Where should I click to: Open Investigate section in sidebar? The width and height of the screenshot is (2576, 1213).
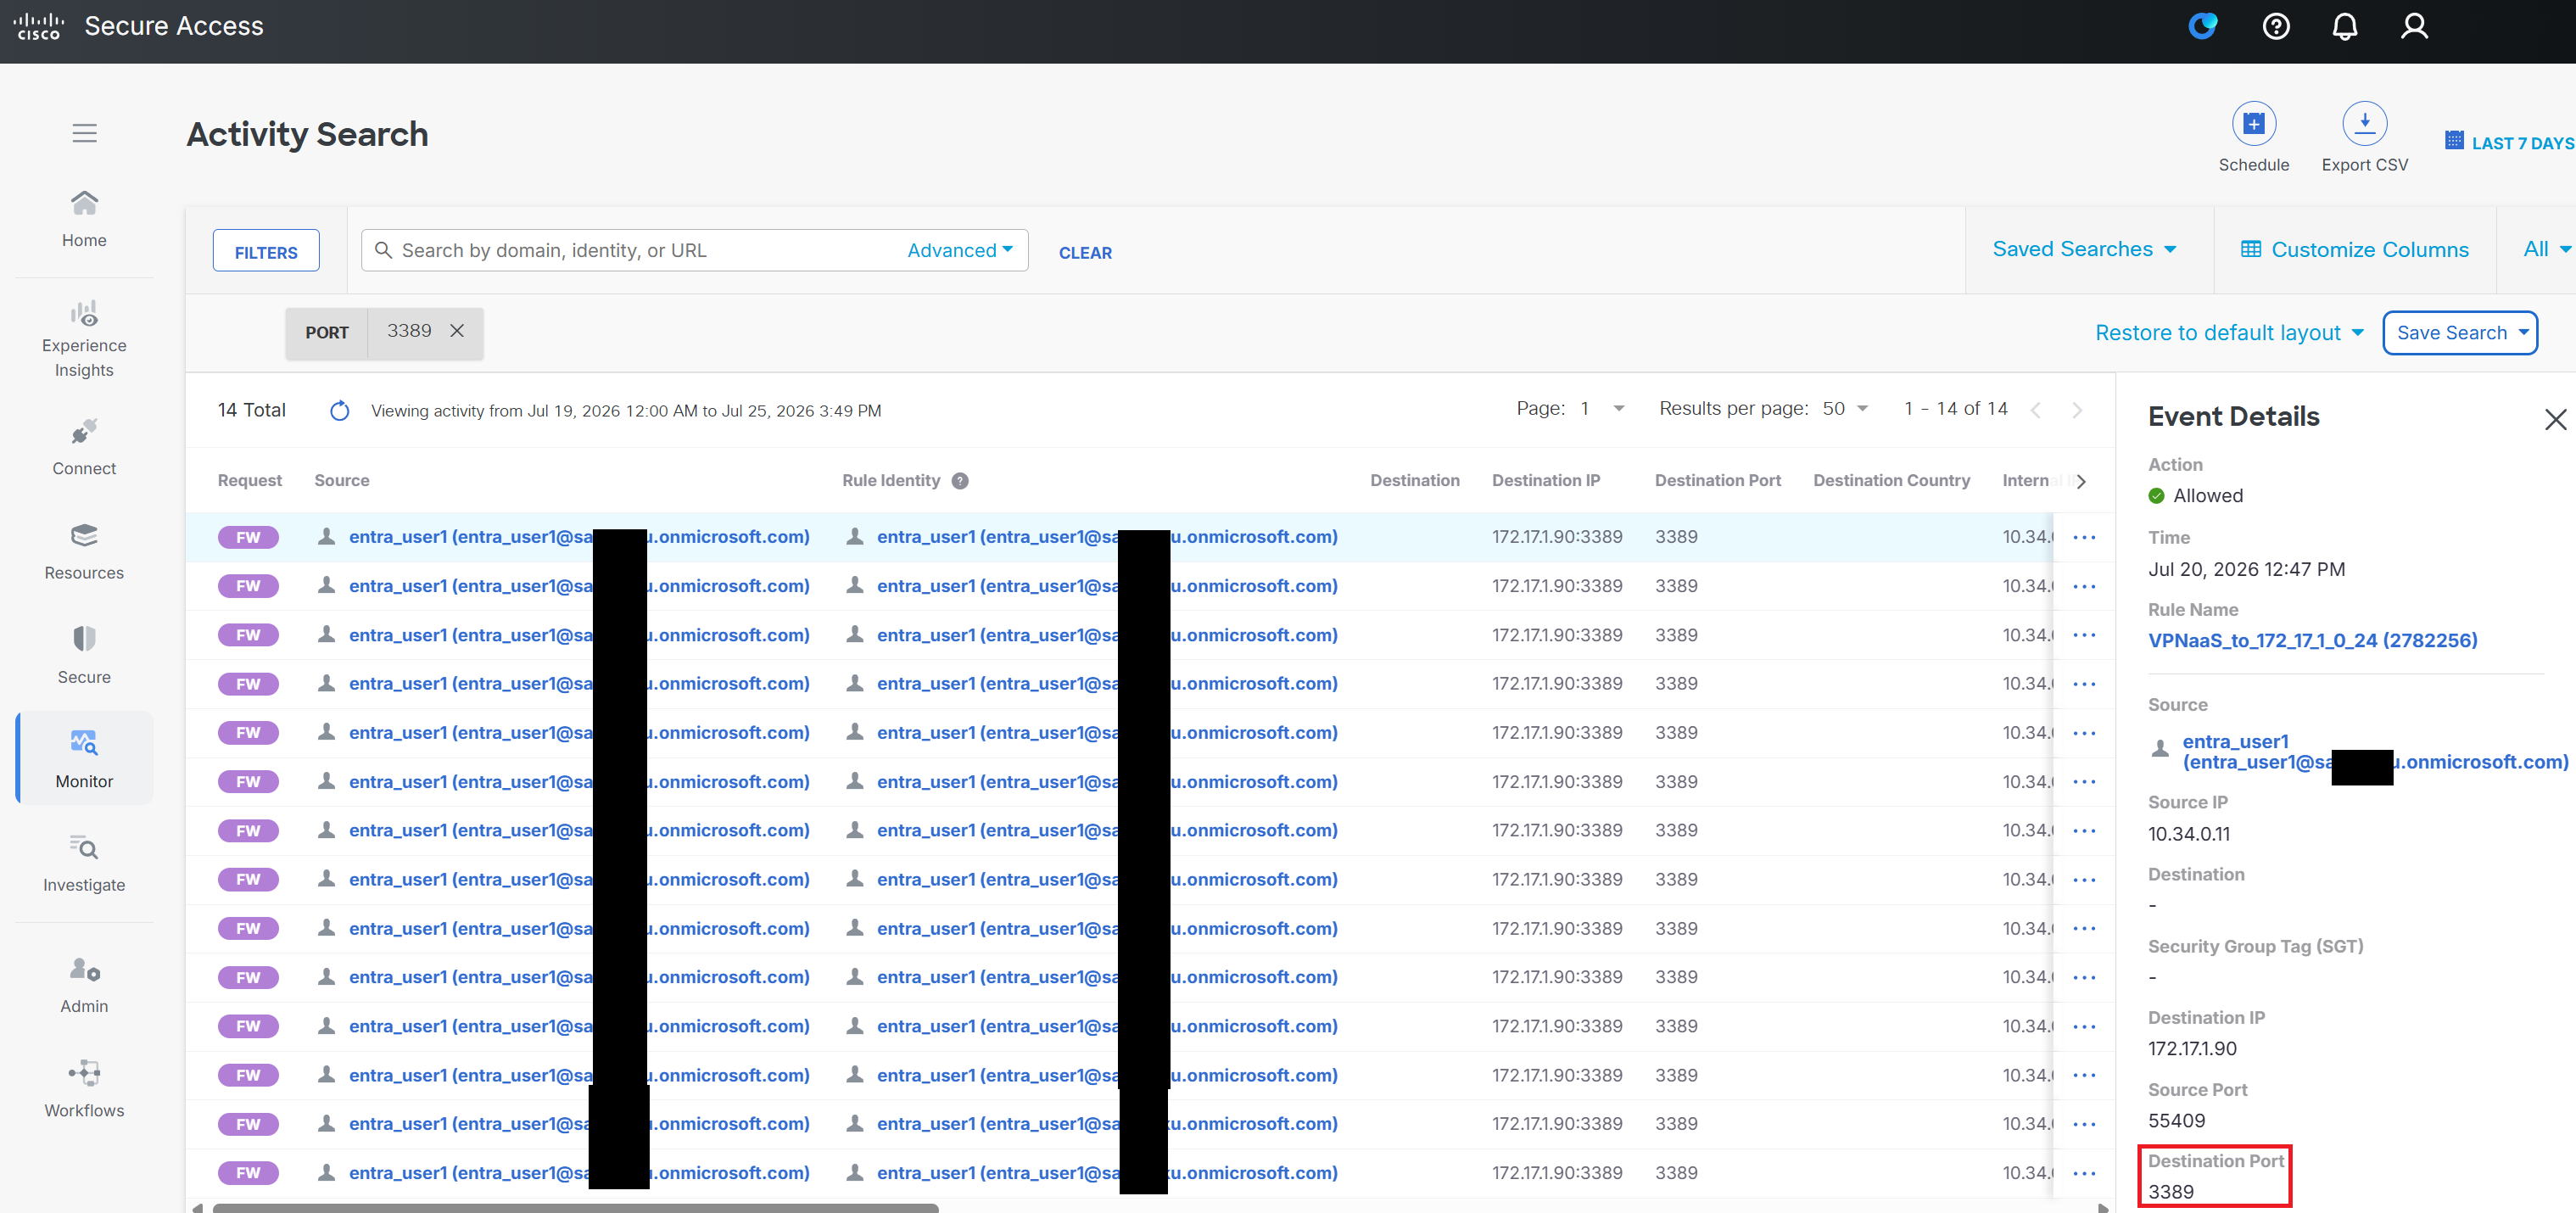pos(84,863)
